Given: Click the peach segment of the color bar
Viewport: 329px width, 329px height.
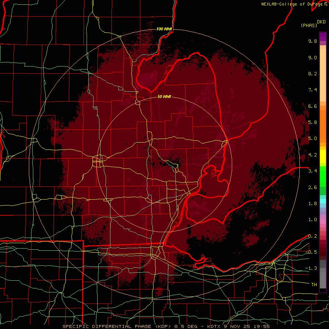Looking at the screenshot, I should pyautogui.click(x=323, y=73).
